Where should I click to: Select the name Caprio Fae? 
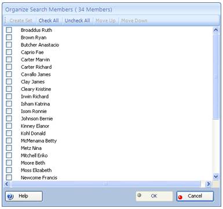click(32, 52)
